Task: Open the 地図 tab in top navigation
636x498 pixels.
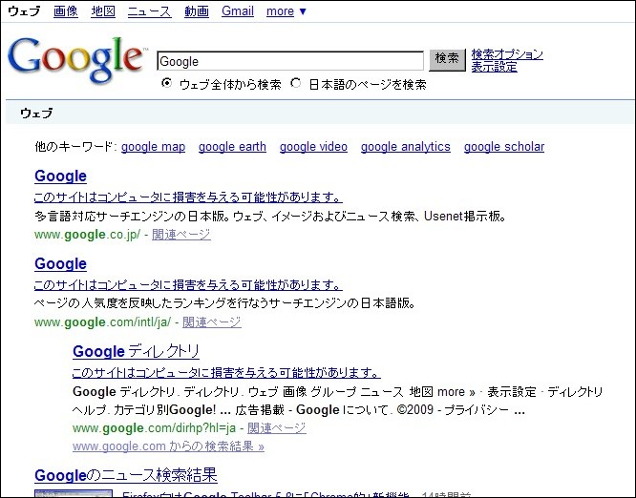Action: 103,10
